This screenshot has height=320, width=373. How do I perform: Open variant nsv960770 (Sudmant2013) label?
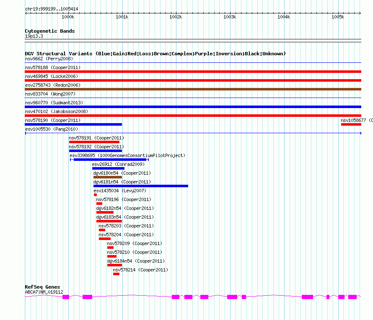(54, 103)
